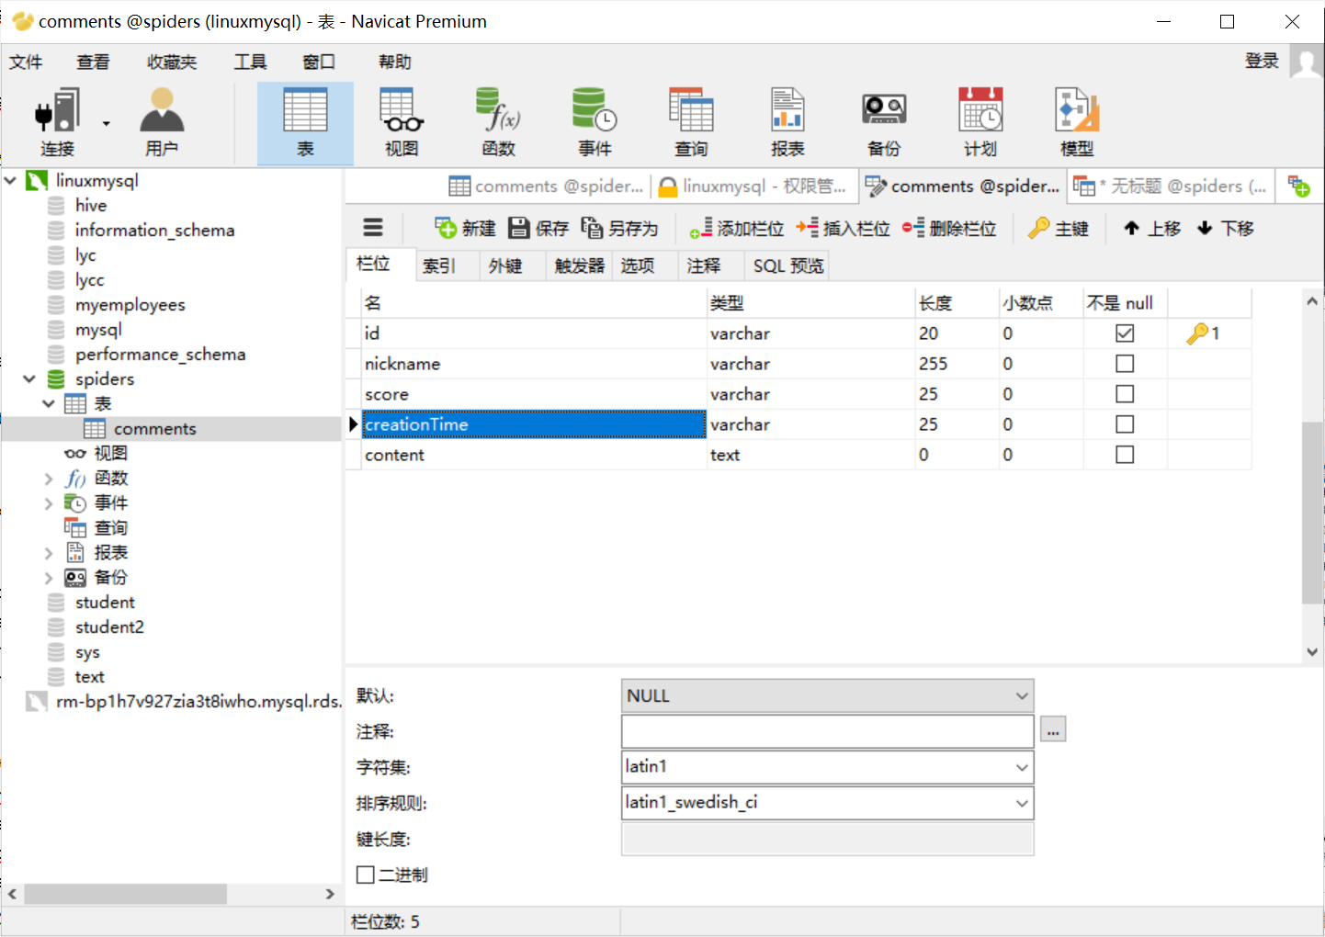Click the new tab icon at tab bar end

[x=1298, y=186]
